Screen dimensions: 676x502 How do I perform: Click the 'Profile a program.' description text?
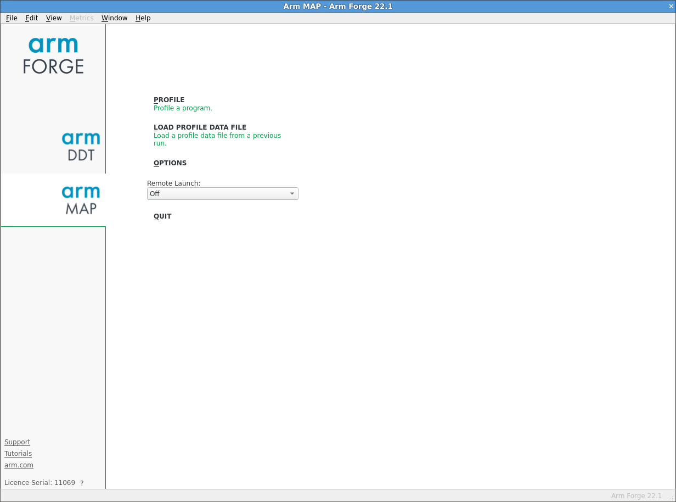(183, 108)
